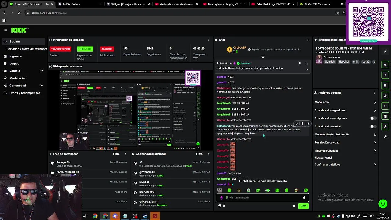Open Filtro in Feed de actividades
The height and width of the screenshot is (220, 391).
tap(116, 154)
